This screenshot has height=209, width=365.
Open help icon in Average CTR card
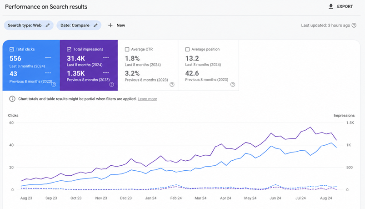click(172, 84)
